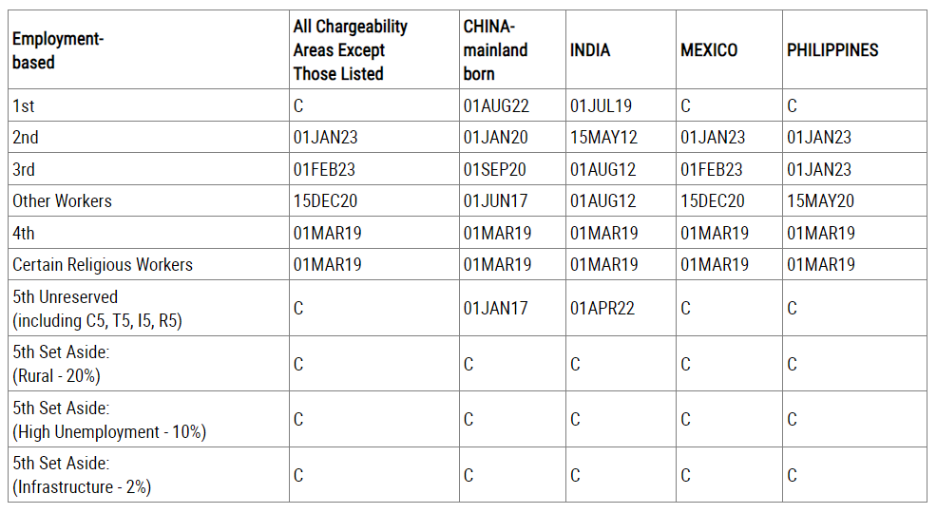Image resolution: width=937 pixels, height=513 pixels.
Task: Select All Chargeability Areas Except Those Listed header
Action: coord(350,50)
